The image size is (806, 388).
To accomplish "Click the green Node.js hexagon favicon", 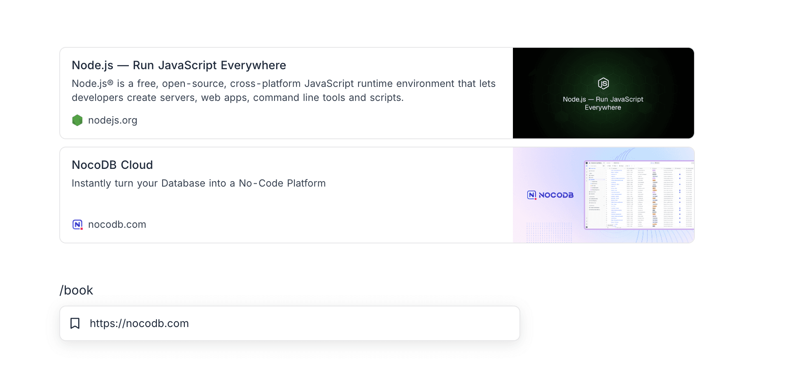I will click(x=77, y=120).
